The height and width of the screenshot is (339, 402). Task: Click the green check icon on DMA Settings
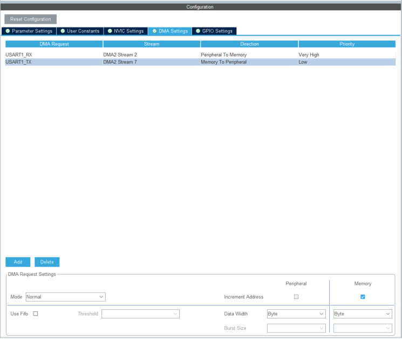pyautogui.click(x=154, y=31)
